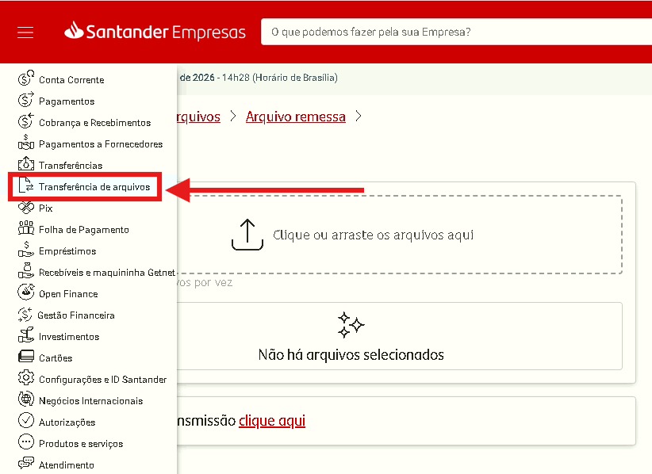Viewport: 652px width, 474px height.
Task: Click the Configurações gear icon
Action: point(26,377)
